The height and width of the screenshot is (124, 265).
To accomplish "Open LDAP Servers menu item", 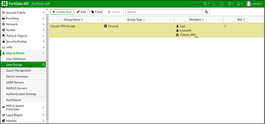I will click(15, 83).
